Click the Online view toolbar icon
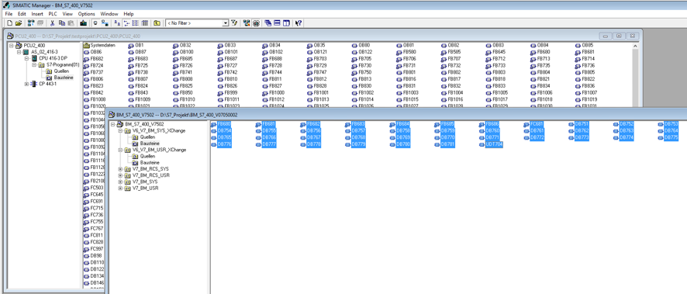 (x=105, y=22)
